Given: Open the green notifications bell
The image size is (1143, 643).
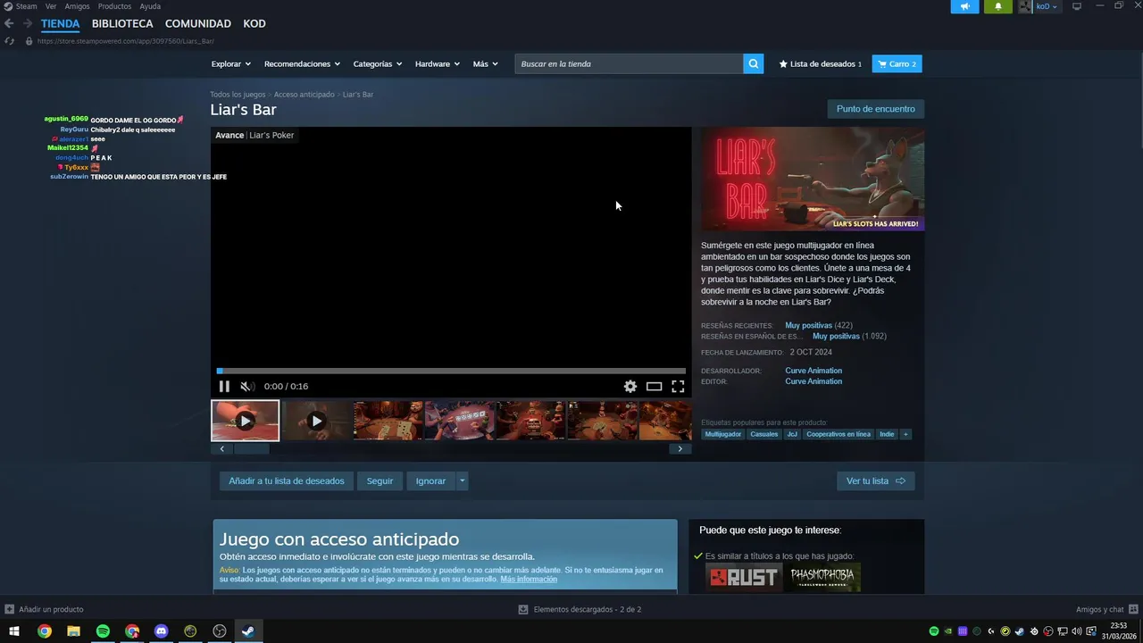Looking at the screenshot, I should (x=998, y=6).
